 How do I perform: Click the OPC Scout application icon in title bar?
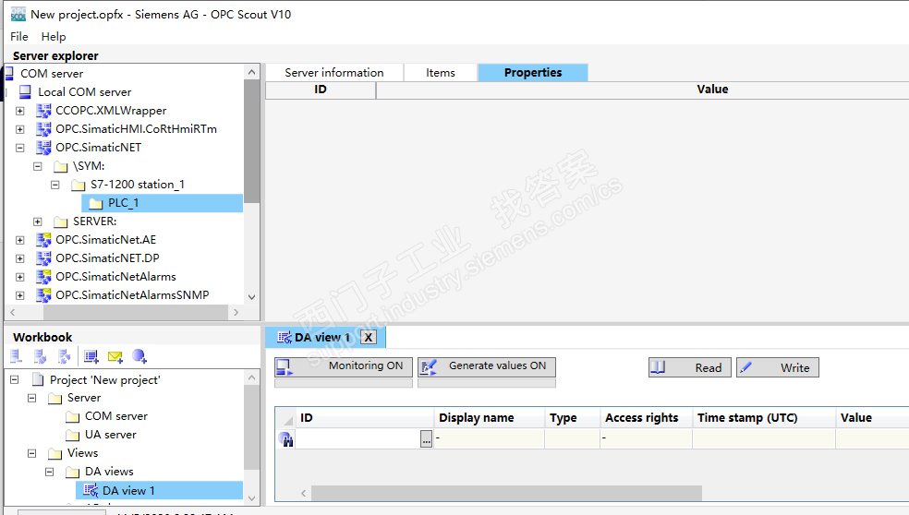tap(18, 14)
